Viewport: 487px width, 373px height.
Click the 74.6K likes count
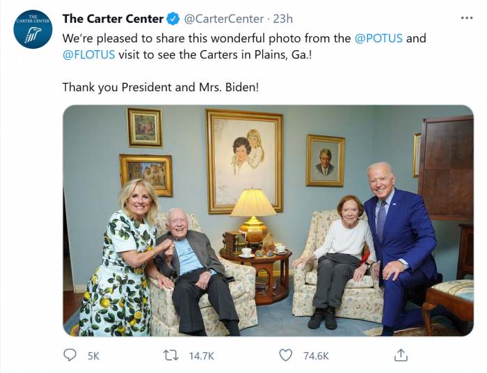(316, 356)
